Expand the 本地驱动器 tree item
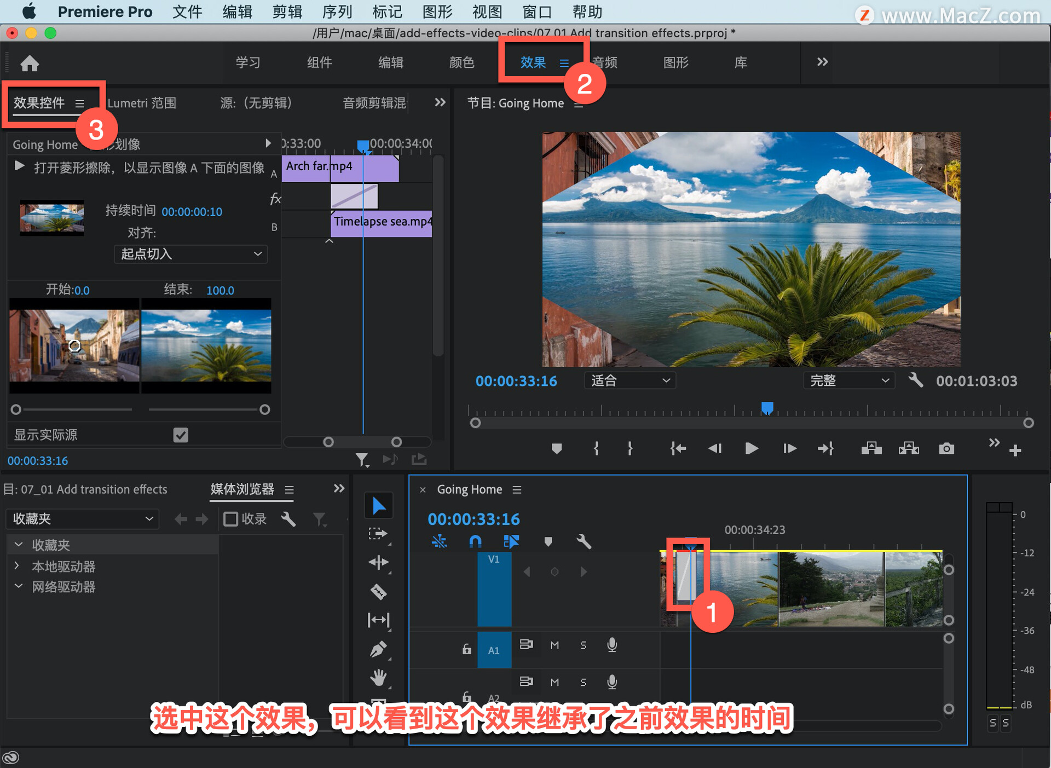Image resolution: width=1051 pixels, height=768 pixels. click(17, 565)
